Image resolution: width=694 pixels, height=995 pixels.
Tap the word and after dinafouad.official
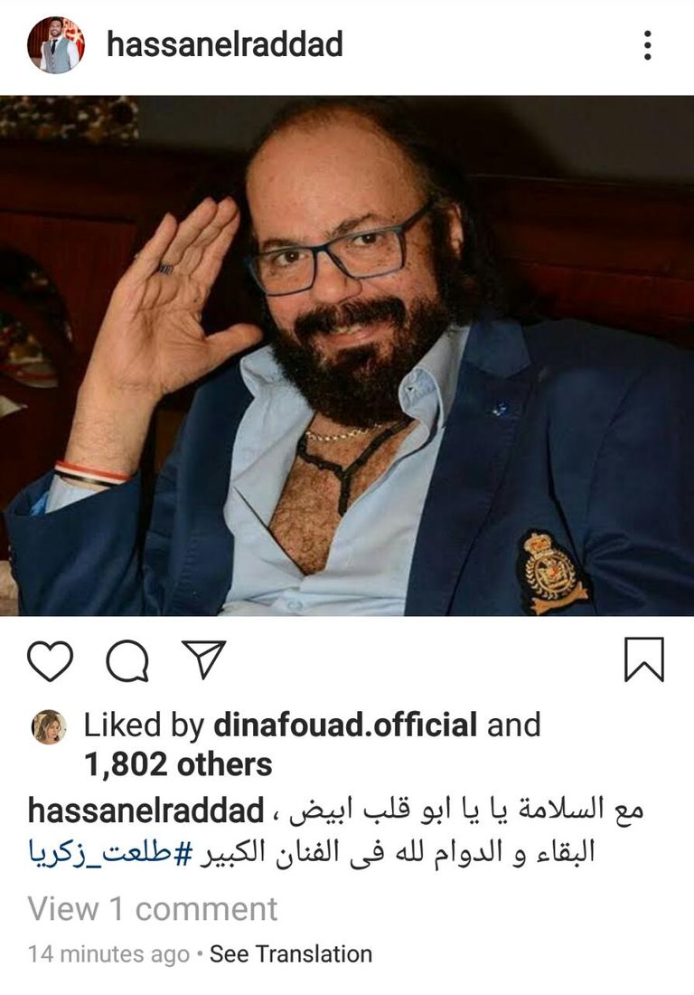(514, 725)
